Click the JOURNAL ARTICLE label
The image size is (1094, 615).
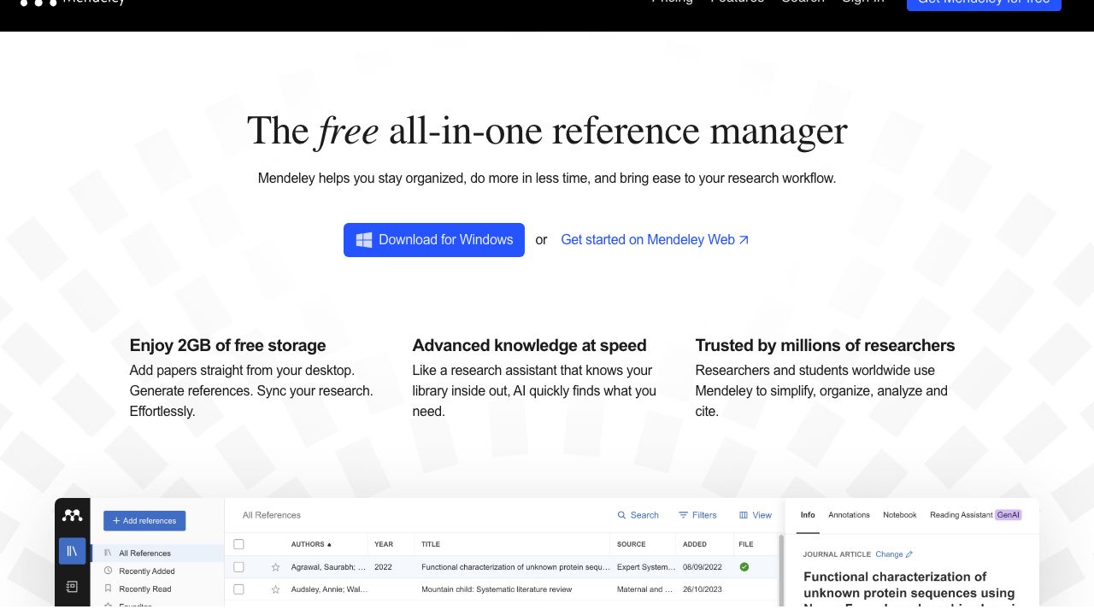(837, 554)
